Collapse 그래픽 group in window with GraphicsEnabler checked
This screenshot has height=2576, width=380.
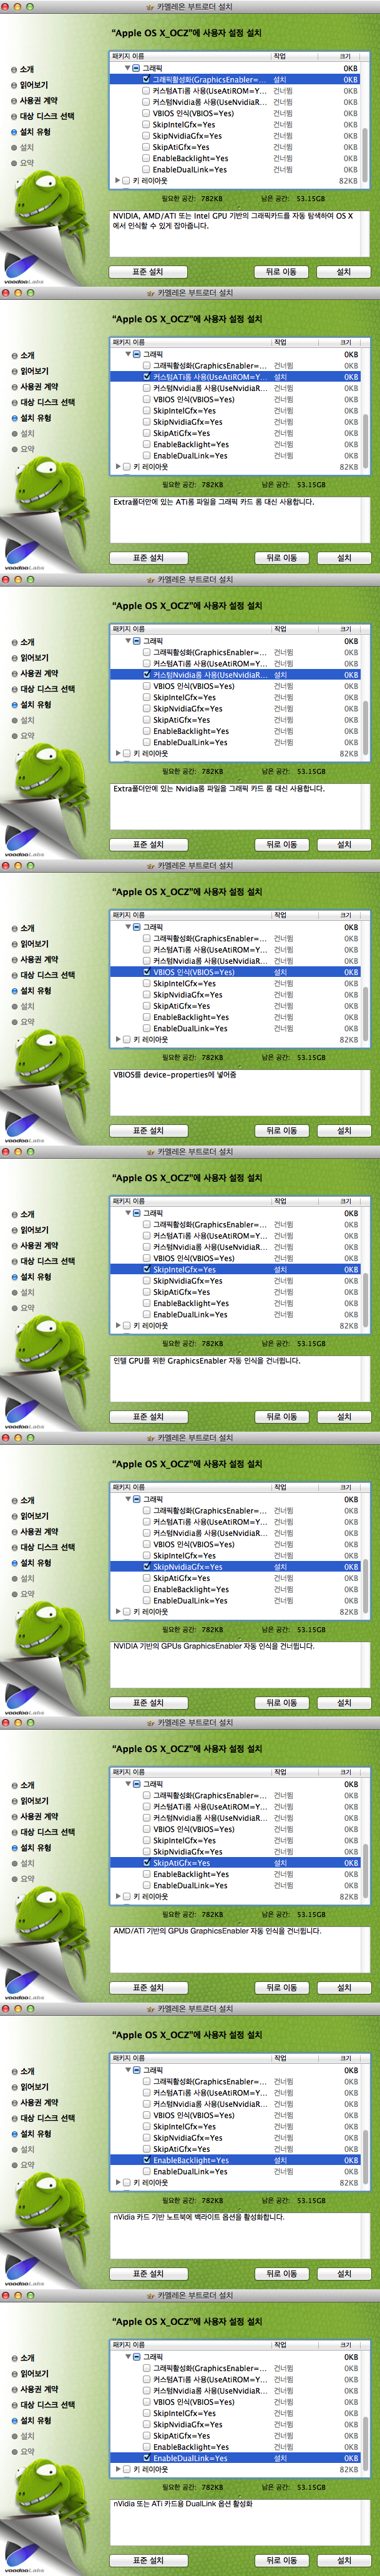coord(128,68)
